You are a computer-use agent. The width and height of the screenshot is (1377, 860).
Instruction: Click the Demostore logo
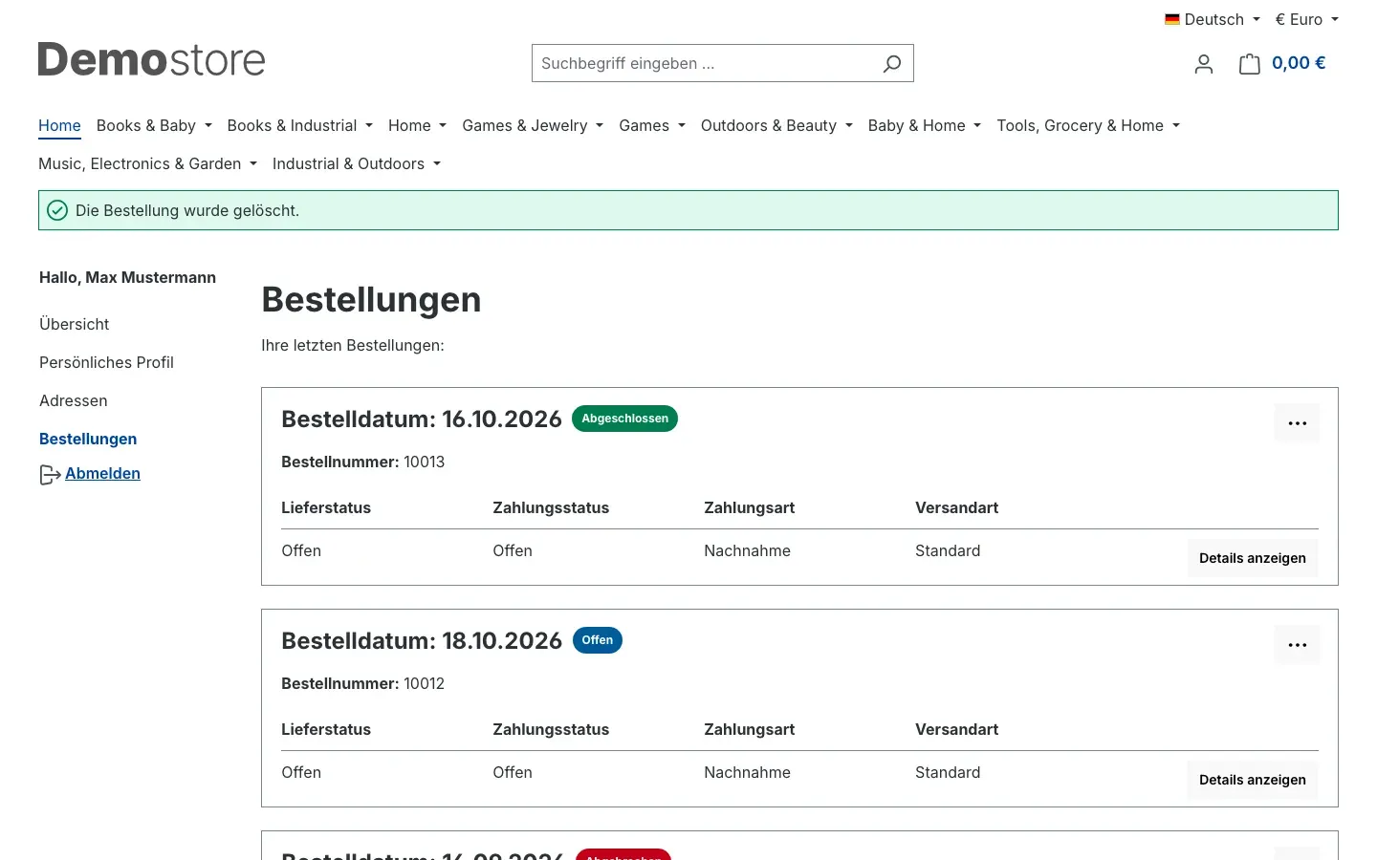point(151,60)
